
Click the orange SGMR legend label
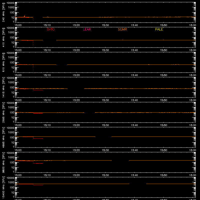(x=122, y=29)
